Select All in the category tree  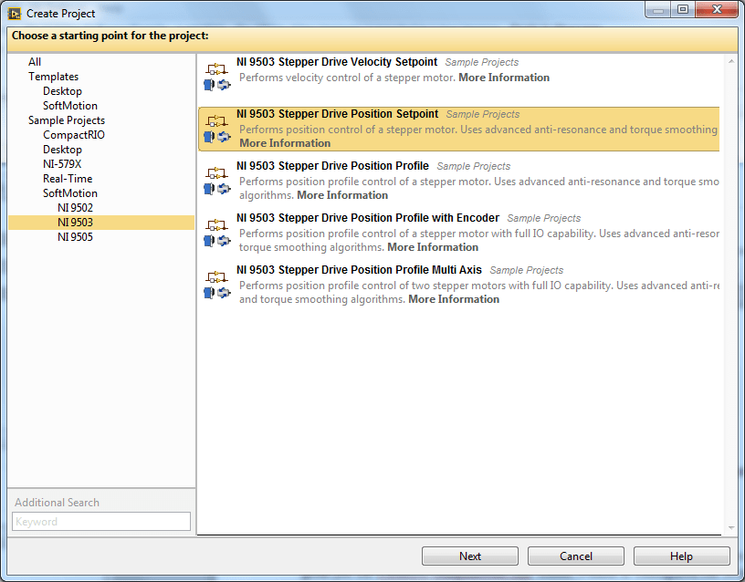click(35, 62)
